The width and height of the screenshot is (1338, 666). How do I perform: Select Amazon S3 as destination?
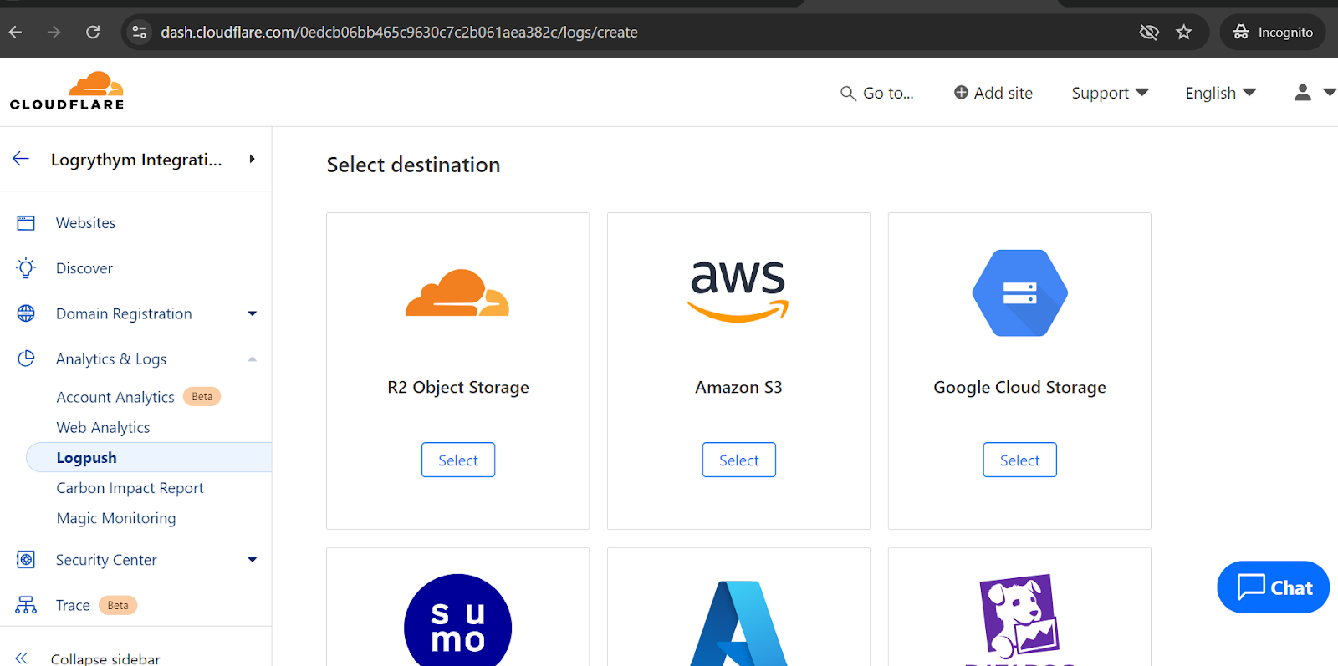738,460
